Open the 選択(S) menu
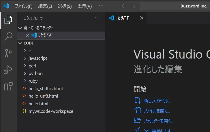 pyautogui.click(x=65, y=6)
